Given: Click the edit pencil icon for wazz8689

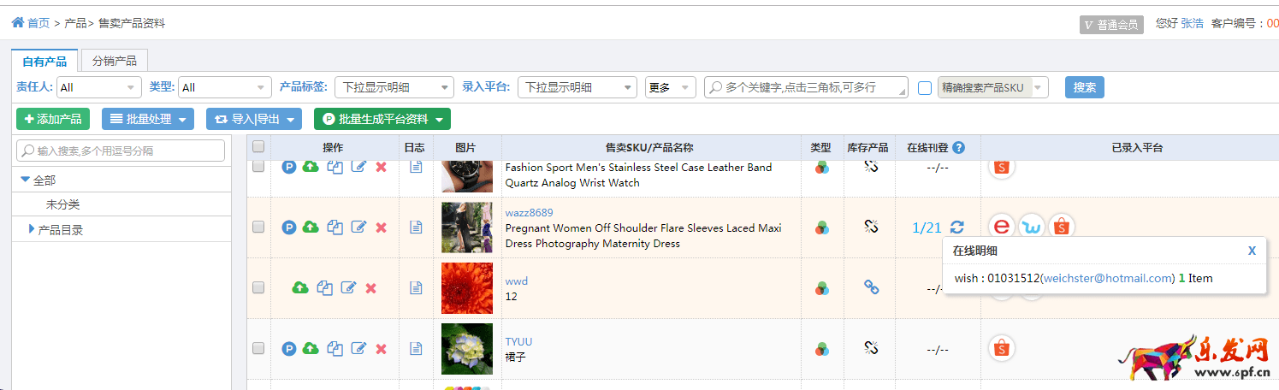Looking at the screenshot, I should point(359,227).
